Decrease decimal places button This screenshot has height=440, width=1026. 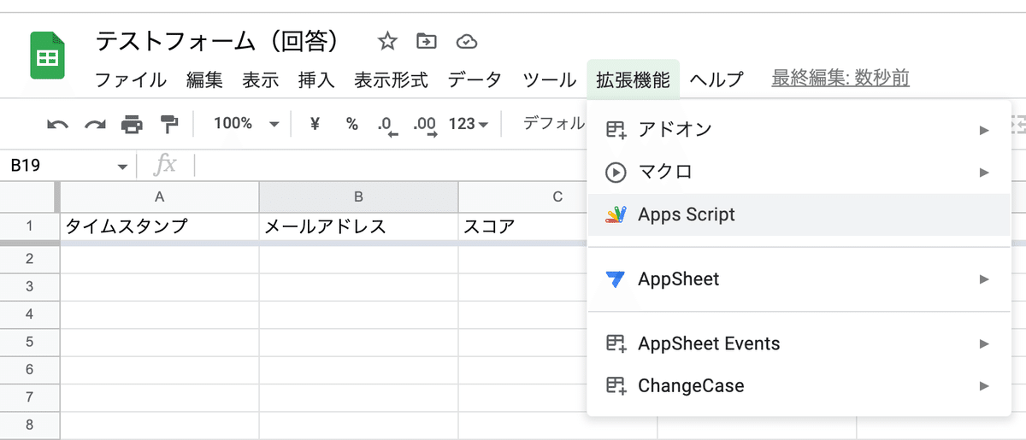pyautogui.click(x=388, y=125)
